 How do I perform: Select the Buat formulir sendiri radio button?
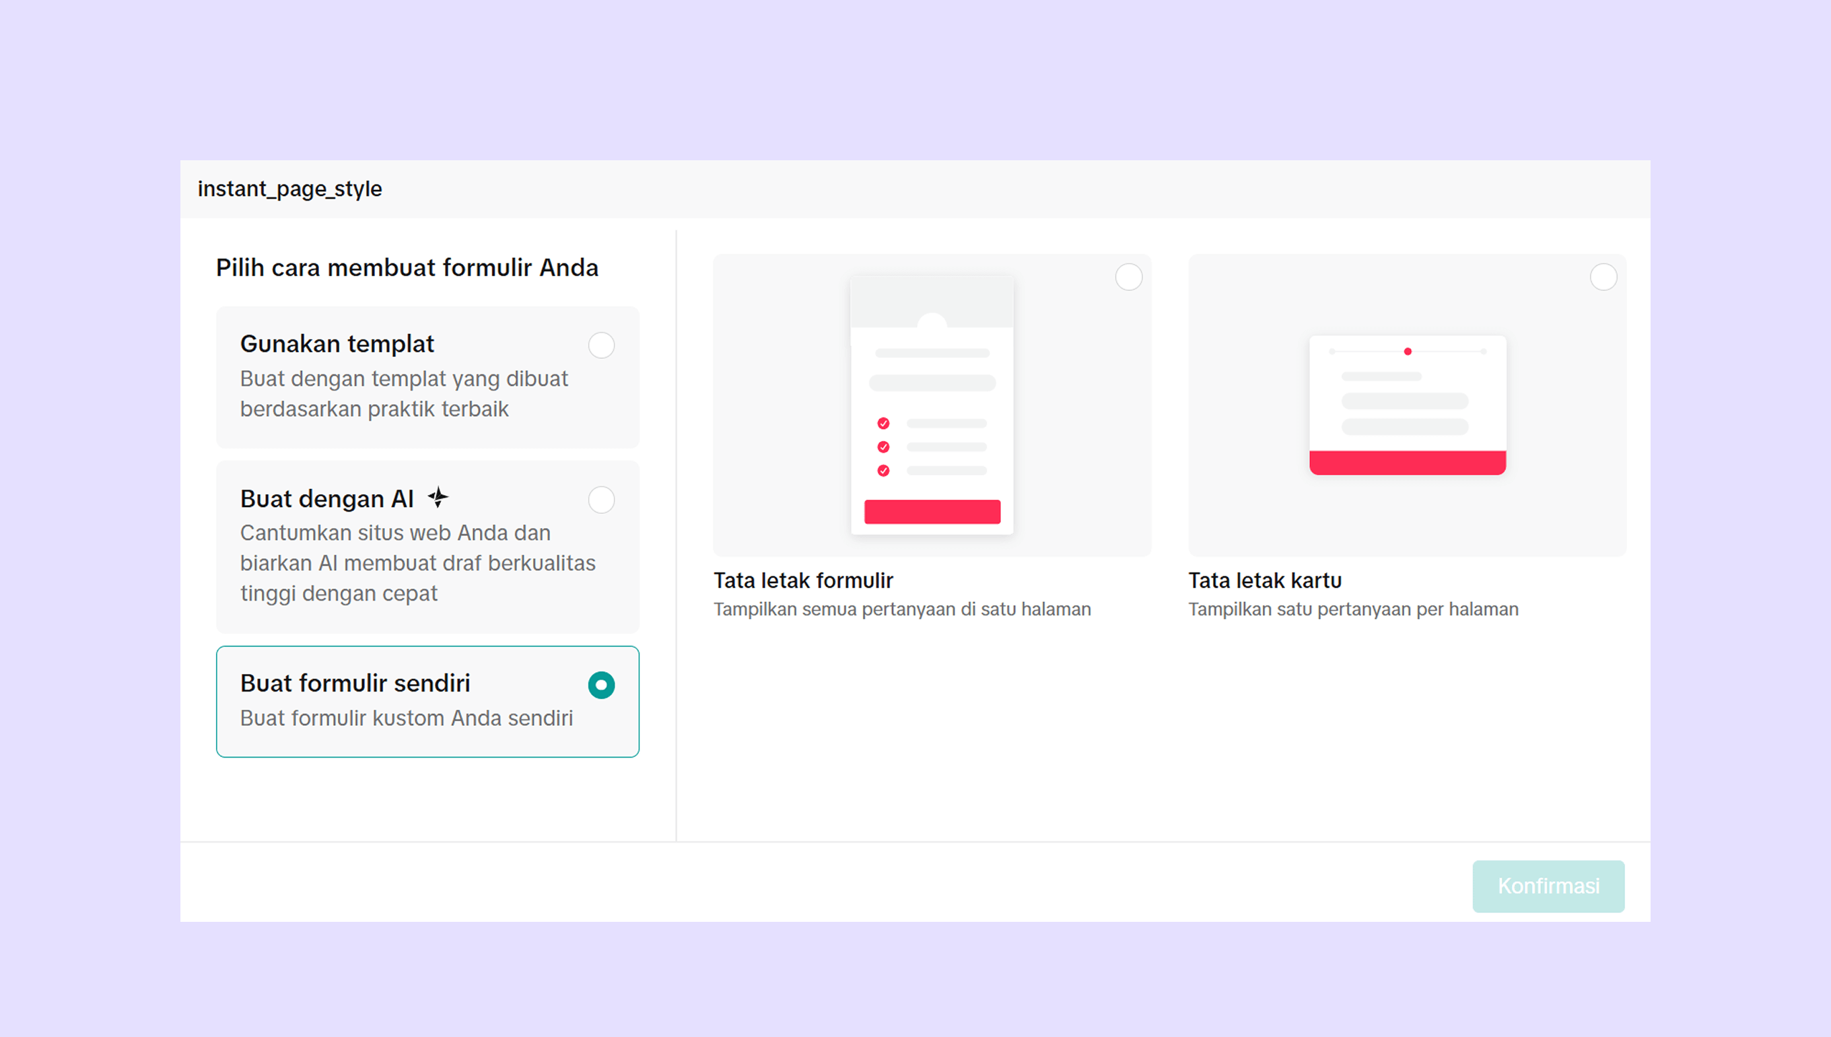(602, 685)
